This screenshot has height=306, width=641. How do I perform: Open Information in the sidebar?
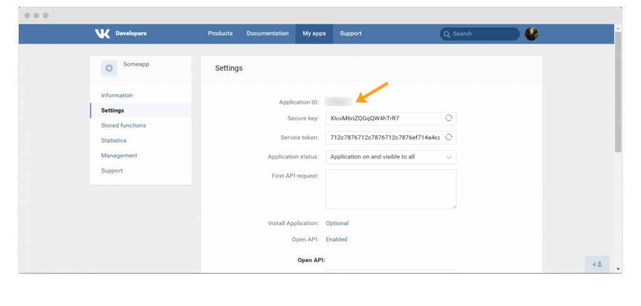coord(117,96)
